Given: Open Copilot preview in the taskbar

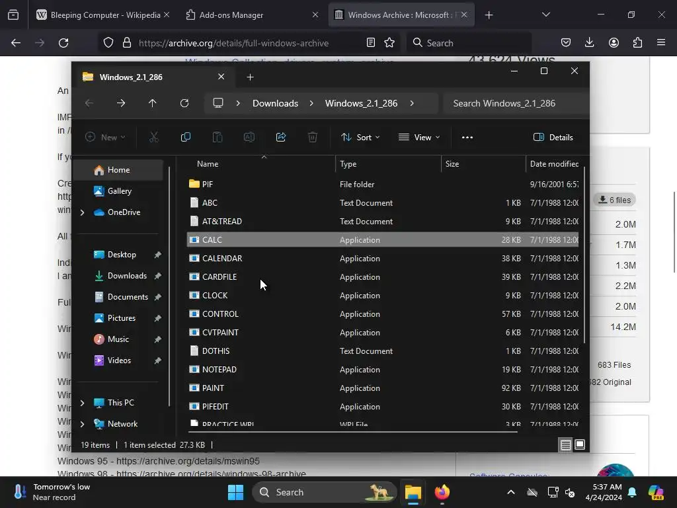Looking at the screenshot, I should tap(656, 492).
